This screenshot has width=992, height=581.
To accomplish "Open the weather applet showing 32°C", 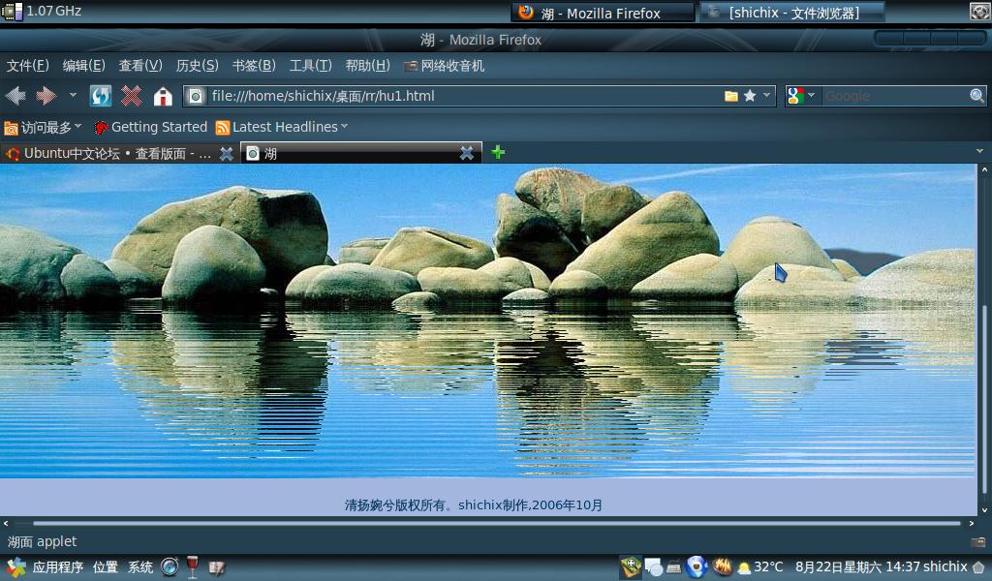I will click(759, 567).
